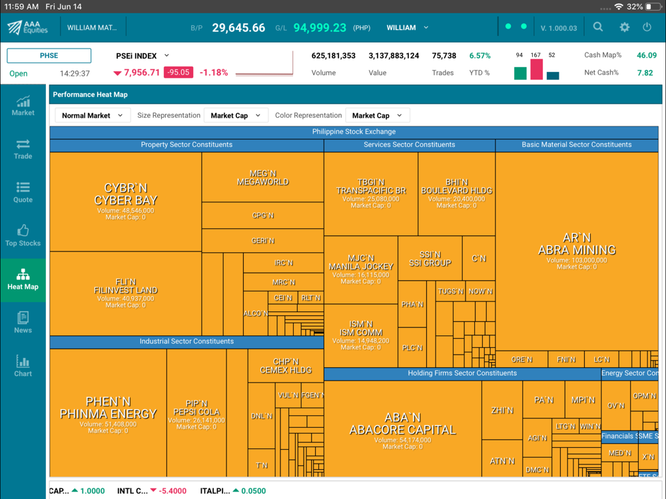This screenshot has height=499, width=666.
Task: Click the search magnifier icon
Action: click(598, 27)
